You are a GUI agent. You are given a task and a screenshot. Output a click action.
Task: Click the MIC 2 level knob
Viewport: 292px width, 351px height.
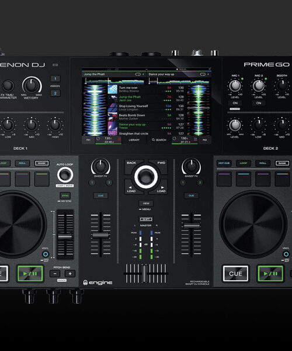click(259, 86)
